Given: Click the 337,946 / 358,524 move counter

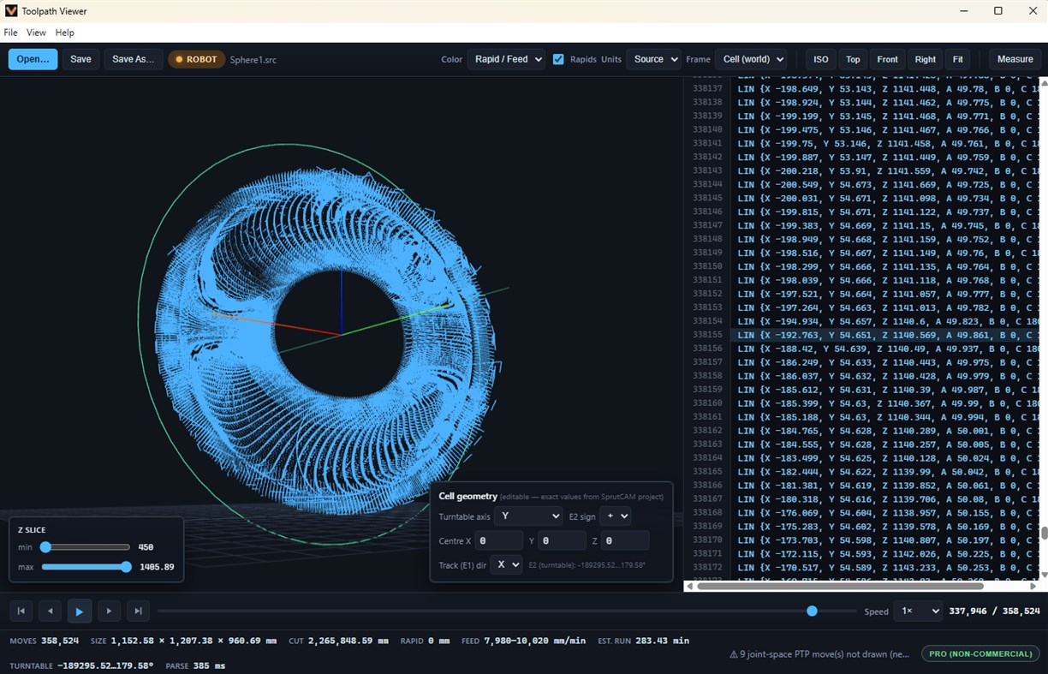Looking at the screenshot, I should (x=995, y=611).
